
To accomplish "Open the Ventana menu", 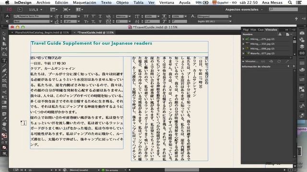I will coord(166,2).
